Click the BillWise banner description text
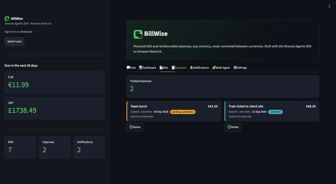The image size is (336, 184). tap(223, 49)
